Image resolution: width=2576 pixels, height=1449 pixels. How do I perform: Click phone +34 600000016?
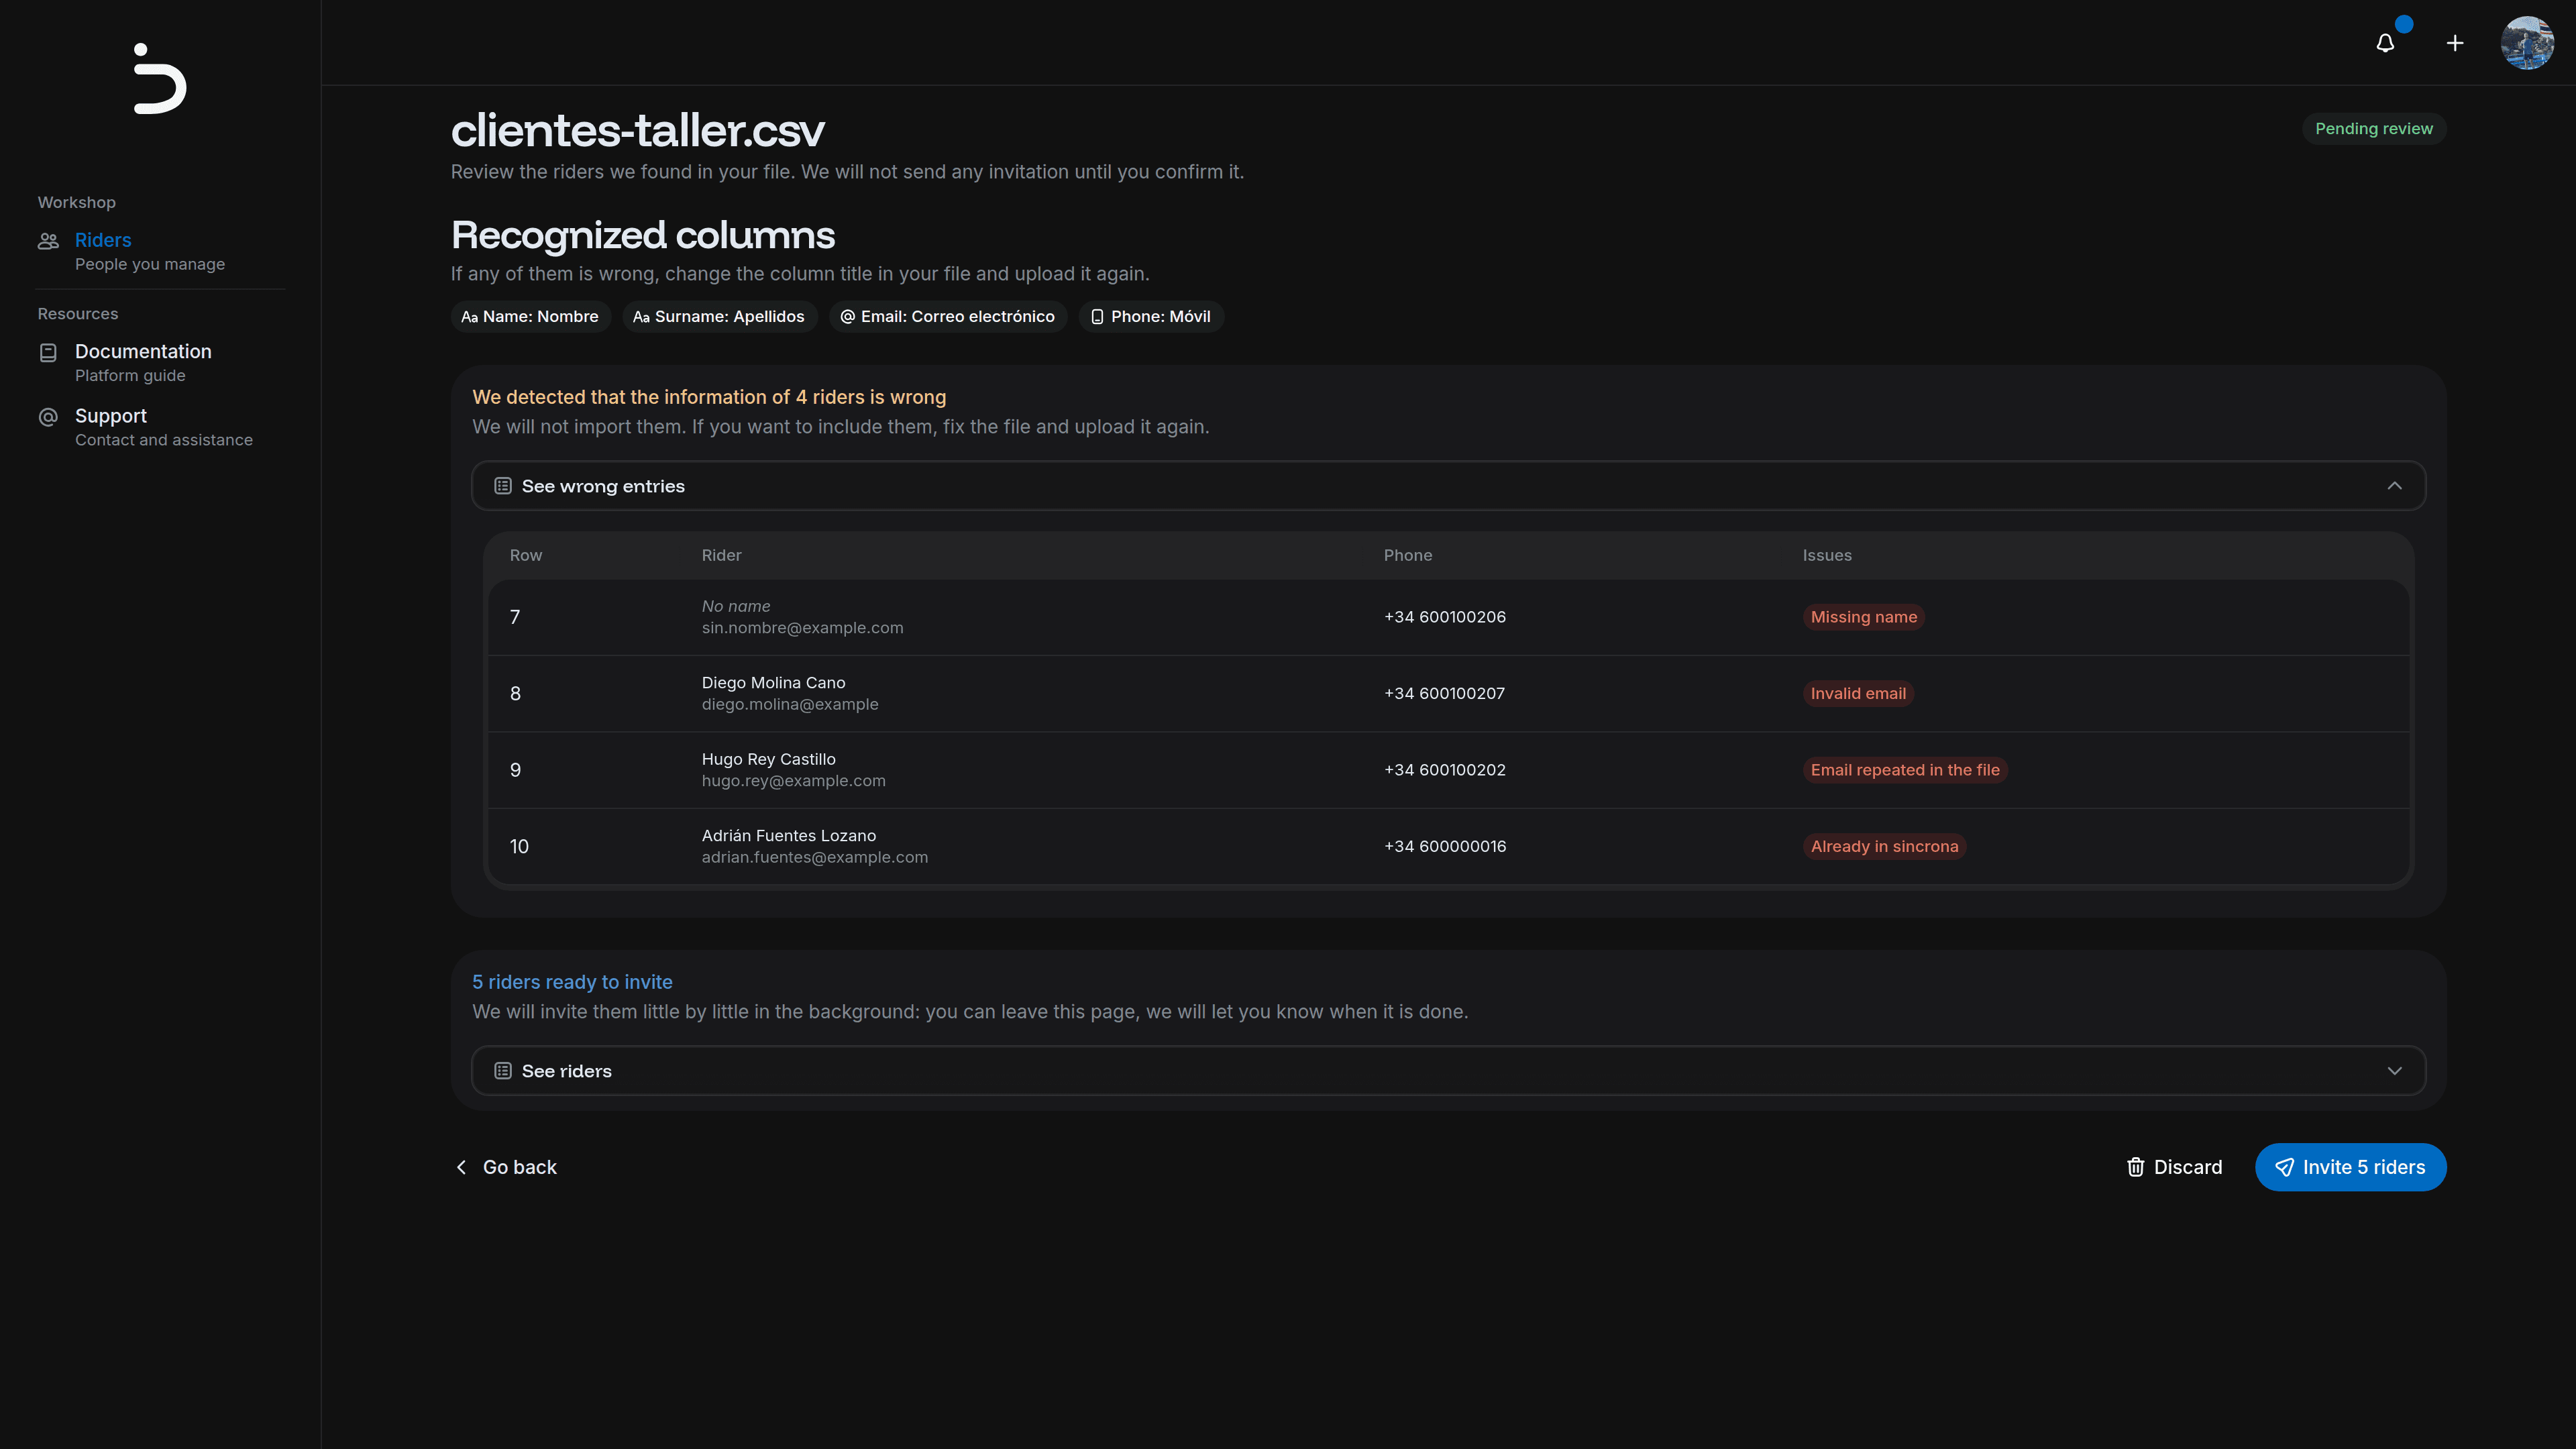click(x=1445, y=847)
